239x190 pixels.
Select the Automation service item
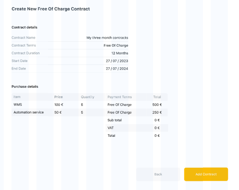point(29,113)
